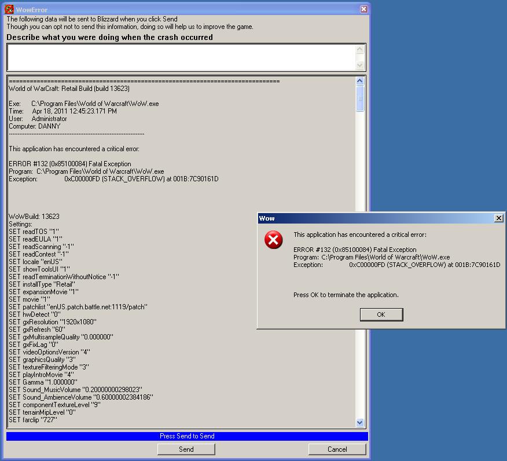Click description box scroll up arrow
The image size is (507, 461).
click(x=360, y=49)
